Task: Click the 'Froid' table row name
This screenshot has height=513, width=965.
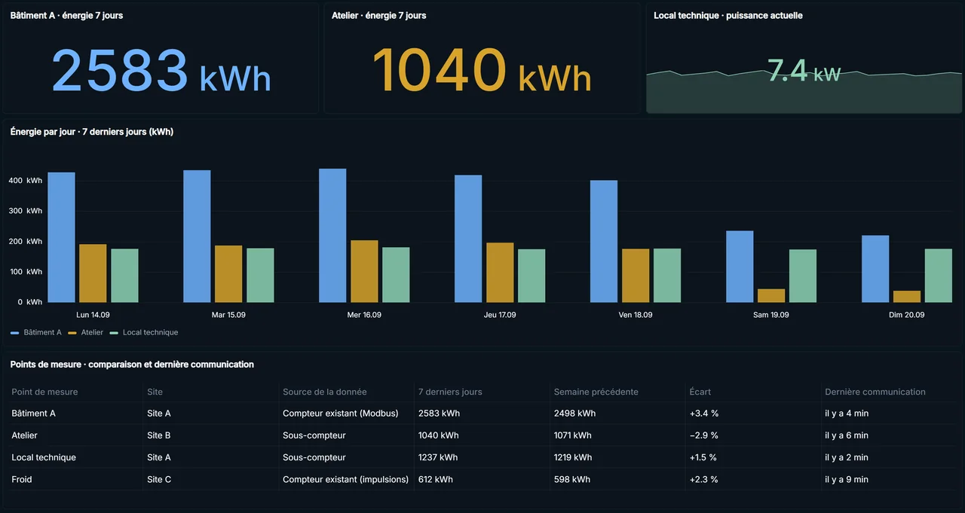Action: 22,479
